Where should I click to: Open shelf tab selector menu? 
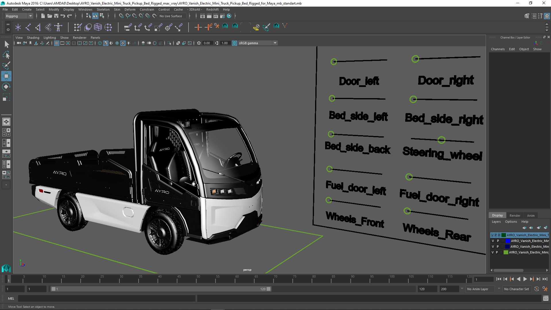tap(8, 25)
